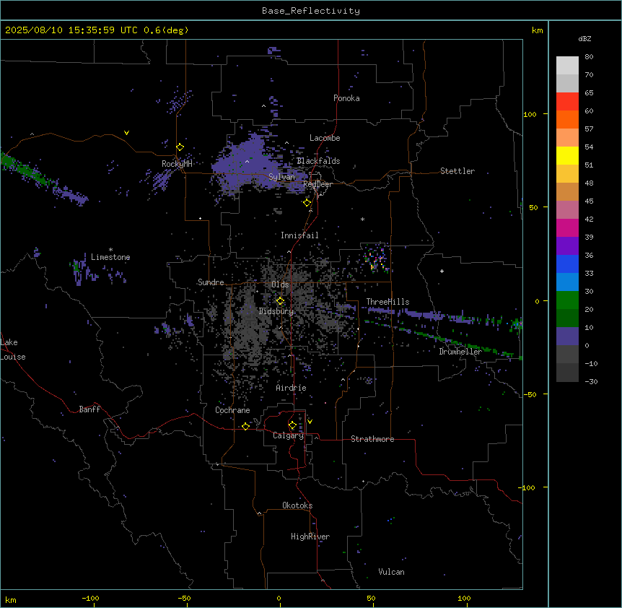Click the white plus marker north of Drumheller
Viewport: 622px width, 608px height.
tap(442, 271)
